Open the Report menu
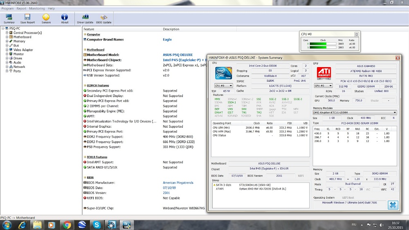 pyautogui.click(x=21, y=8)
